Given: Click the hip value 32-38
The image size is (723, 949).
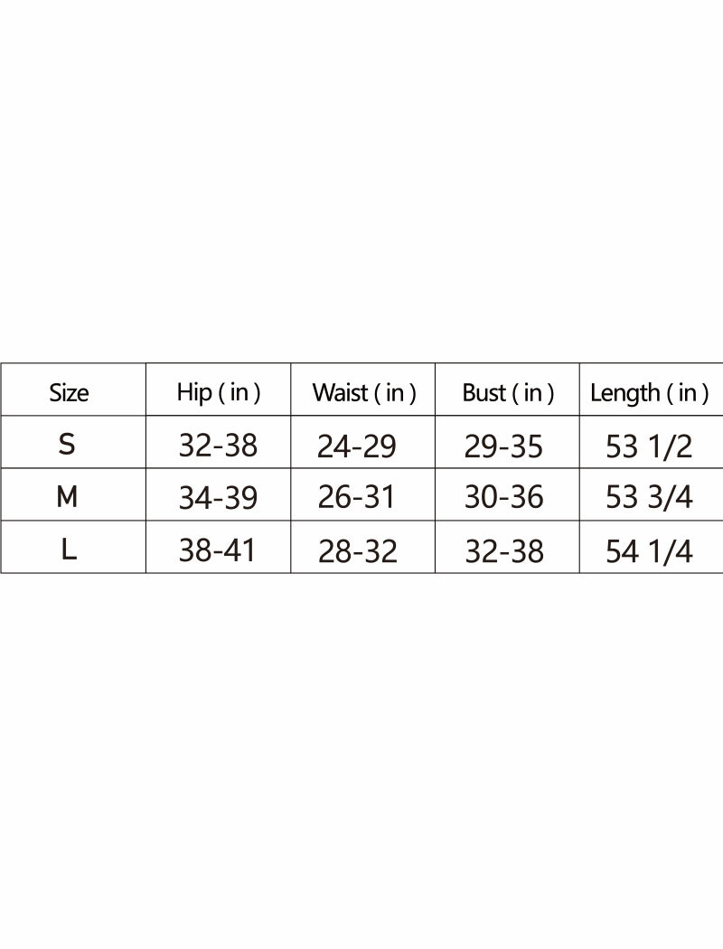Looking at the screenshot, I should point(218,446).
